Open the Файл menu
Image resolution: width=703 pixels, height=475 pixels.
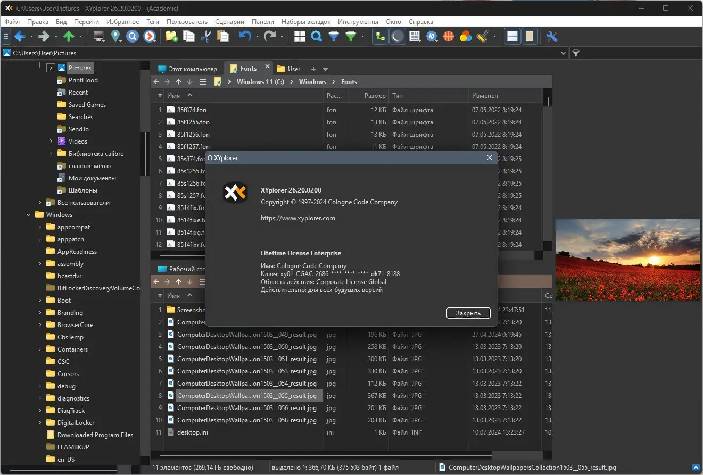(x=12, y=22)
